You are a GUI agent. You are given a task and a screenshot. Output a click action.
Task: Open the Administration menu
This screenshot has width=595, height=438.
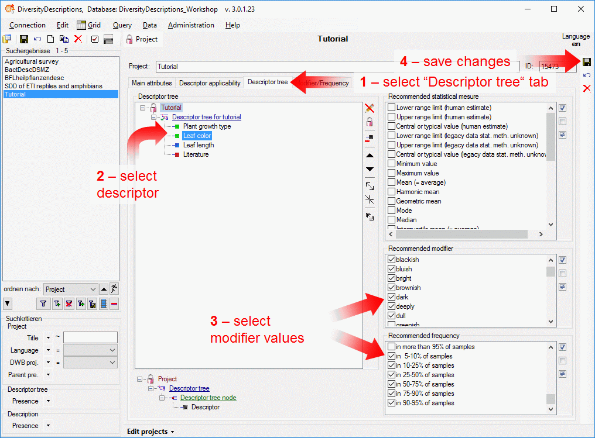click(x=191, y=25)
